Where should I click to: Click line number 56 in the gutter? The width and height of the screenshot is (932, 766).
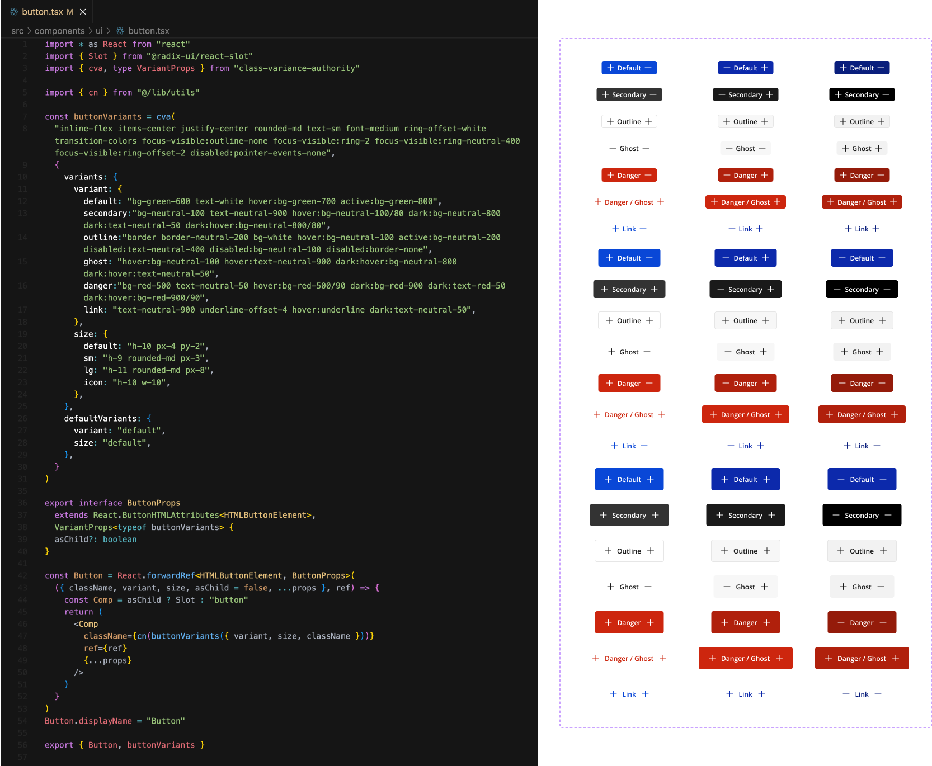pos(22,745)
